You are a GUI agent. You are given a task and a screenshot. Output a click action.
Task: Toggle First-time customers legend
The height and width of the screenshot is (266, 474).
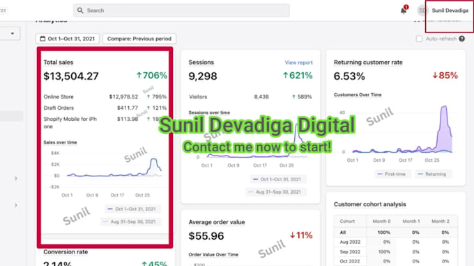(x=392, y=174)
